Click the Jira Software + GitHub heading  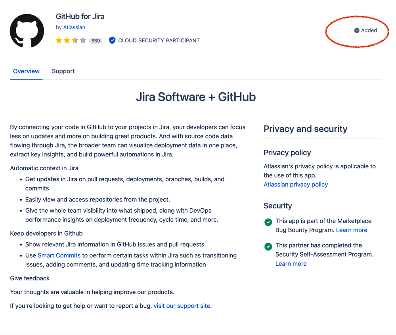(x=196, y=97)
